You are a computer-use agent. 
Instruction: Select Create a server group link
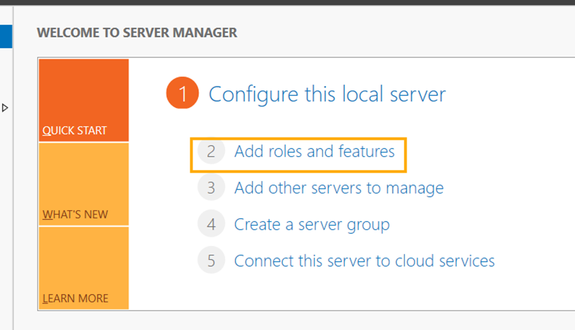(x=311, y=224)
